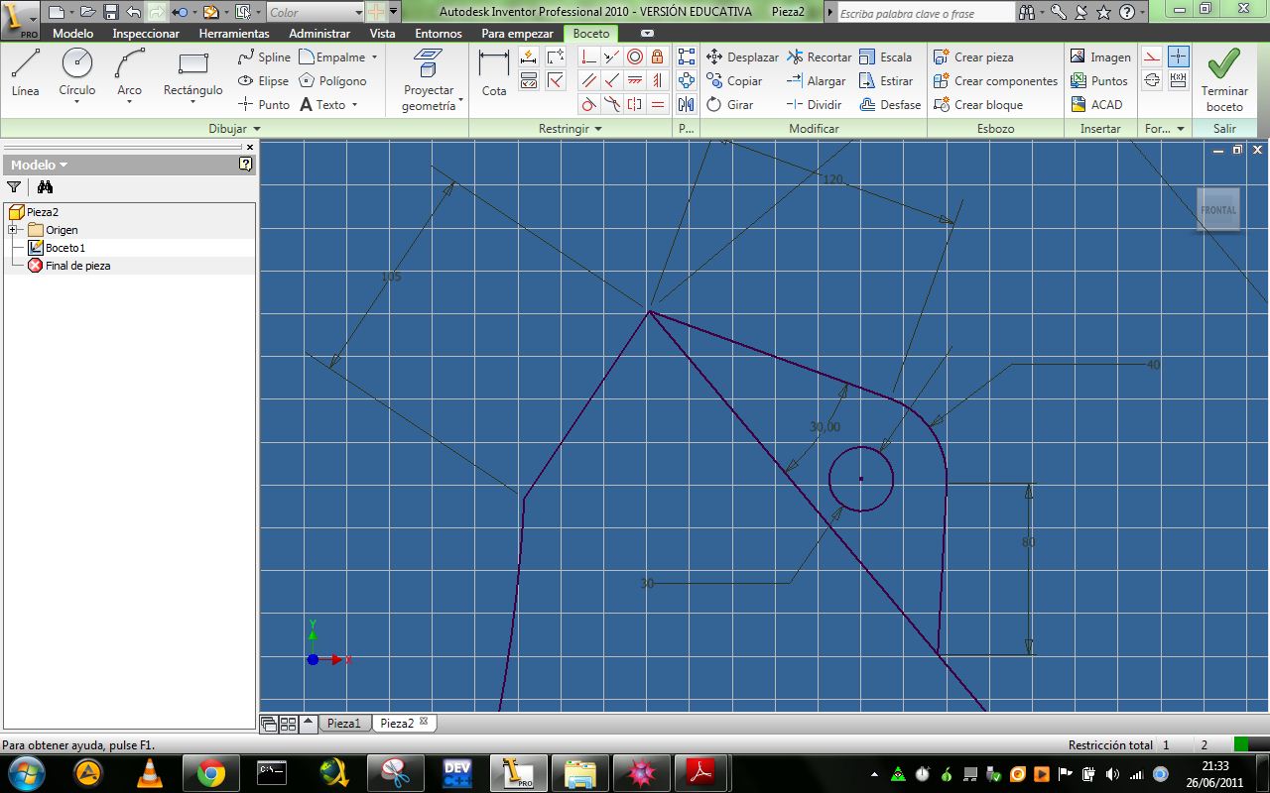
Task: Open the Rectángulo dropdown arrow
Action: [192, 102]
